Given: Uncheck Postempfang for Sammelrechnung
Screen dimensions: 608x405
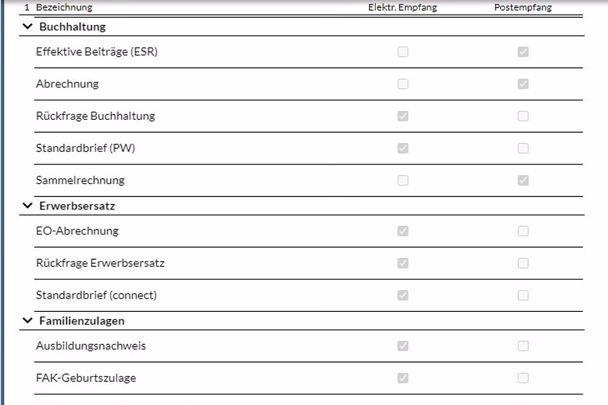Looking at the screenshot, I should coord(523,180).
